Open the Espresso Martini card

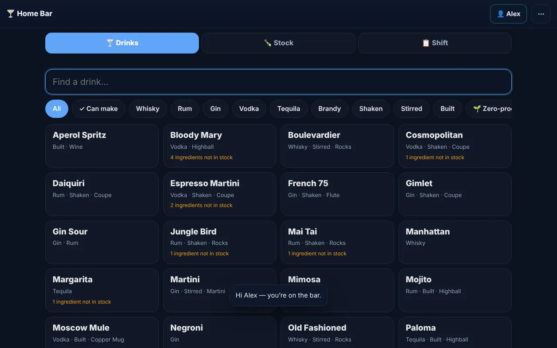[220, 194]
